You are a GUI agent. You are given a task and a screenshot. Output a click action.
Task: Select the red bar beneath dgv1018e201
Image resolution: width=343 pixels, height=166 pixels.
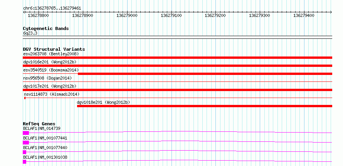[205, 106]
